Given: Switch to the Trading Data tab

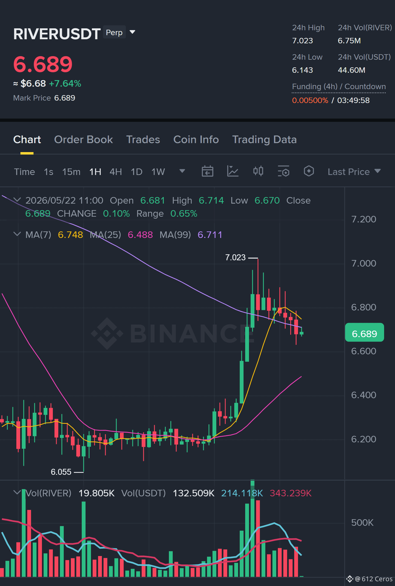Looking at the screenshot, I should (264, 140).
